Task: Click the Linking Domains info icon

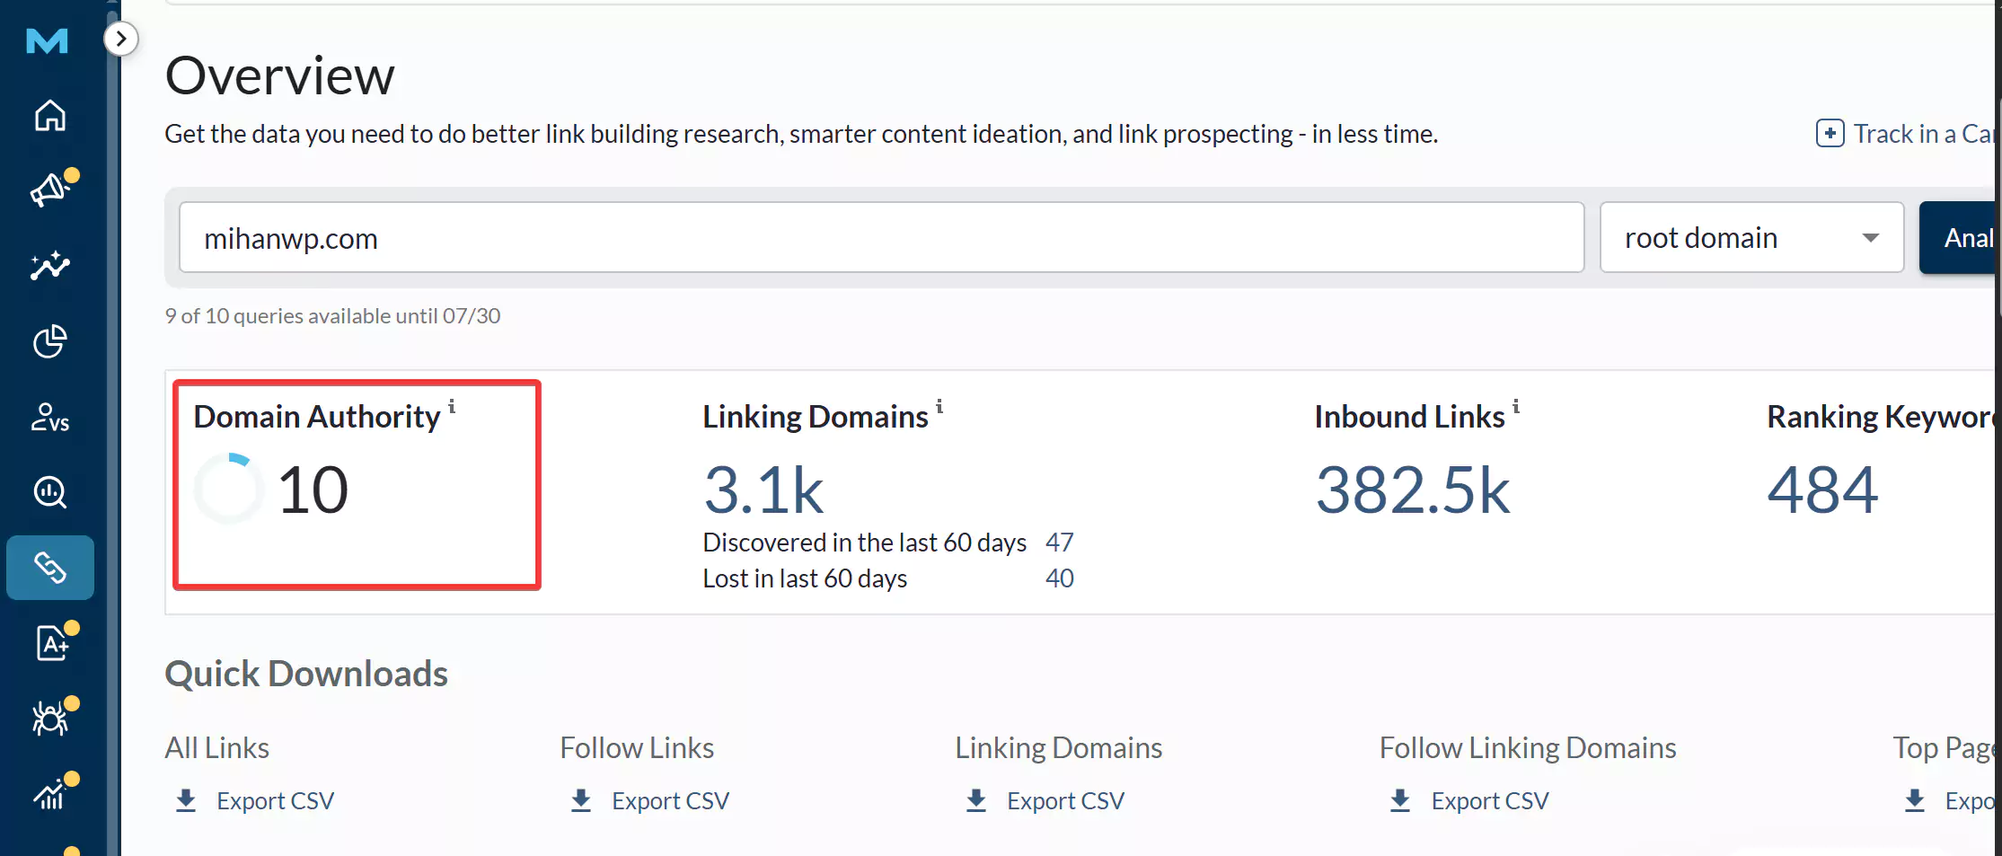Action: (939, 406)
